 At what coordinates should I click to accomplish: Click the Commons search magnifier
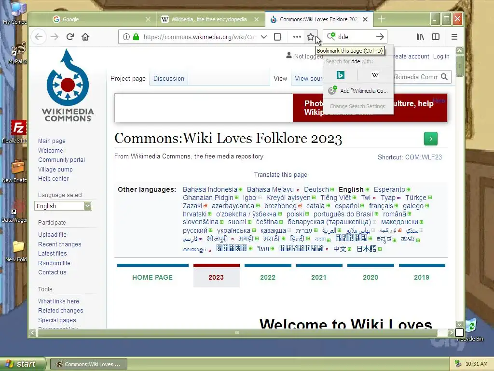[444, 77]
